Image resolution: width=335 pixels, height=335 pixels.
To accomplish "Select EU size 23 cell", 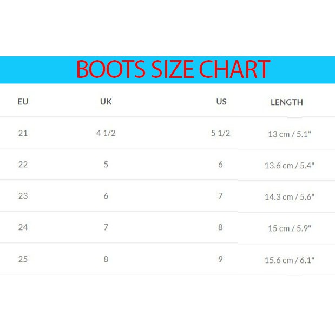I will pyautogui.click(x=23, y=196).
